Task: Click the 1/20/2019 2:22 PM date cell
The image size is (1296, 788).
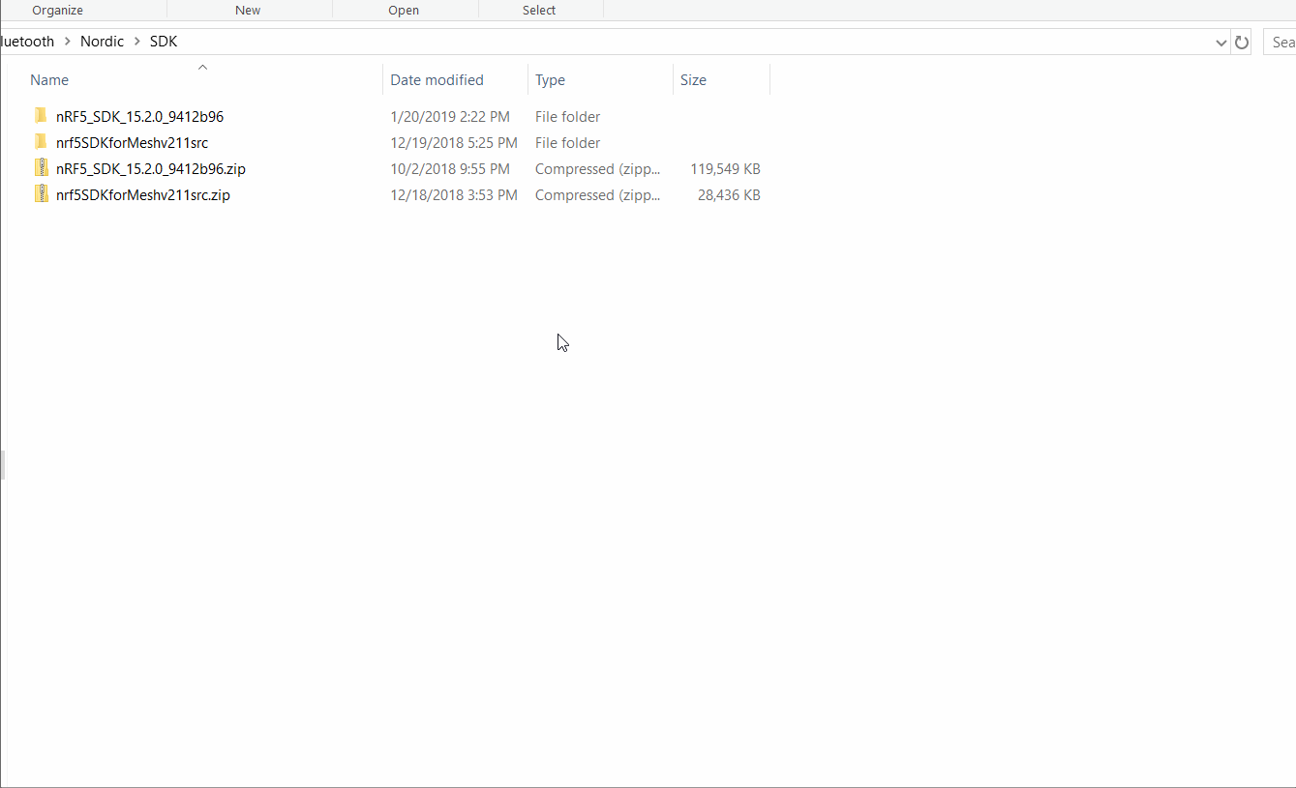Action: coord(450,116)
